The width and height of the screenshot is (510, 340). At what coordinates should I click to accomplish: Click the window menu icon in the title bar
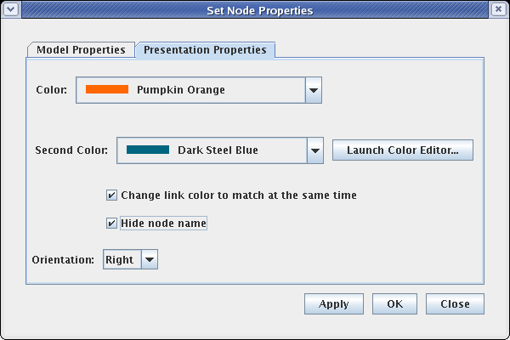[10, 11]
